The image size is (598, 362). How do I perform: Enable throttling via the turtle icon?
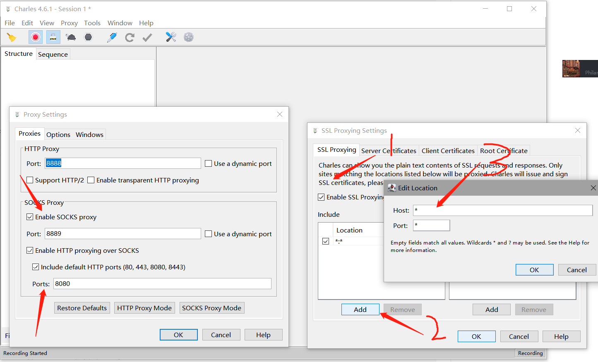[71, 37]
